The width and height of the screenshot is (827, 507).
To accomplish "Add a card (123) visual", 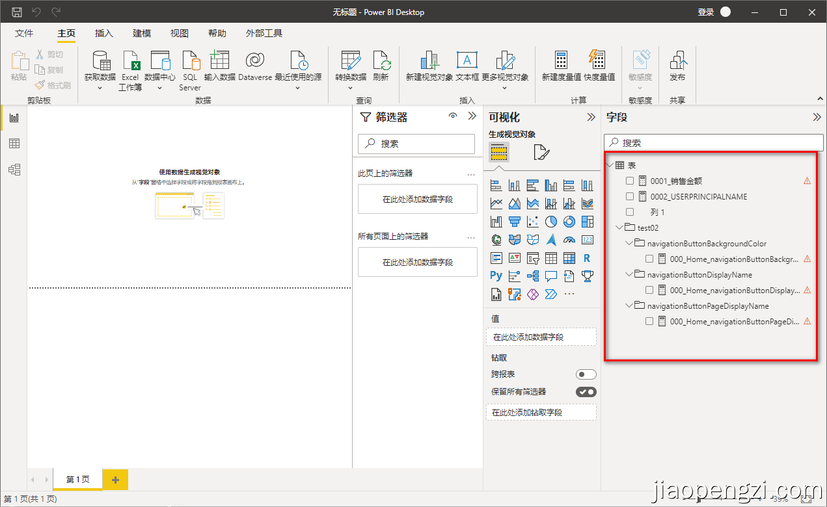I will (x=588, y=240).
